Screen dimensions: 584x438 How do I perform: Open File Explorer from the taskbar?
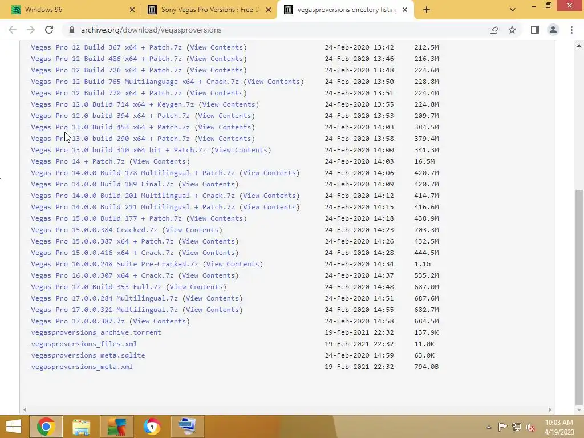(x=81, y=427)
